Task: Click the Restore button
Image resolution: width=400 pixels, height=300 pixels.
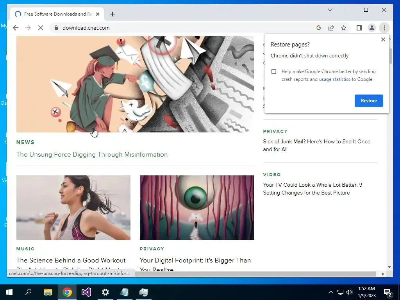Action: (x=369, y=100)
